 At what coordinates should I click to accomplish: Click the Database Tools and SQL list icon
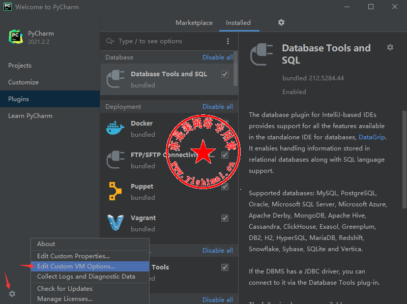115,79
